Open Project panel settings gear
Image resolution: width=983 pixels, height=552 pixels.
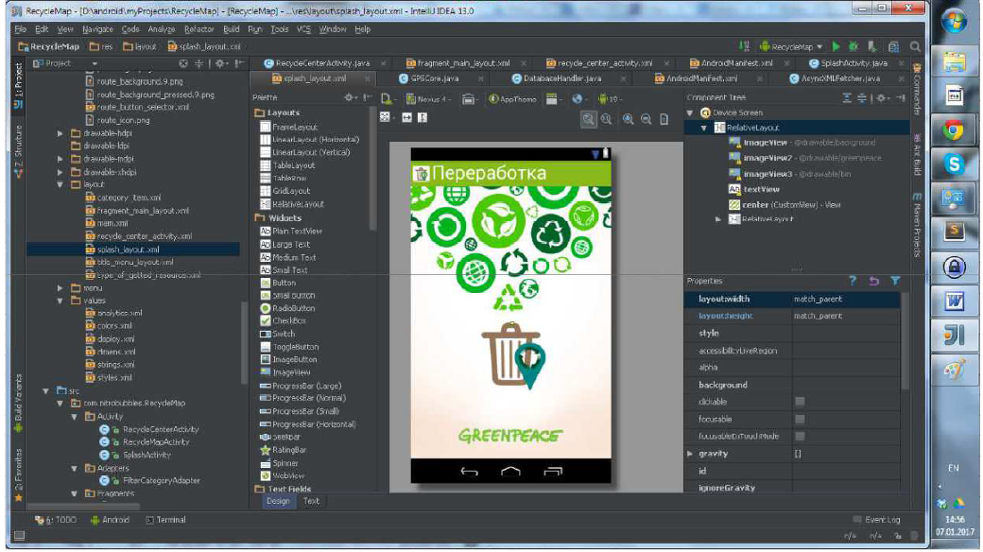[220, 63]
